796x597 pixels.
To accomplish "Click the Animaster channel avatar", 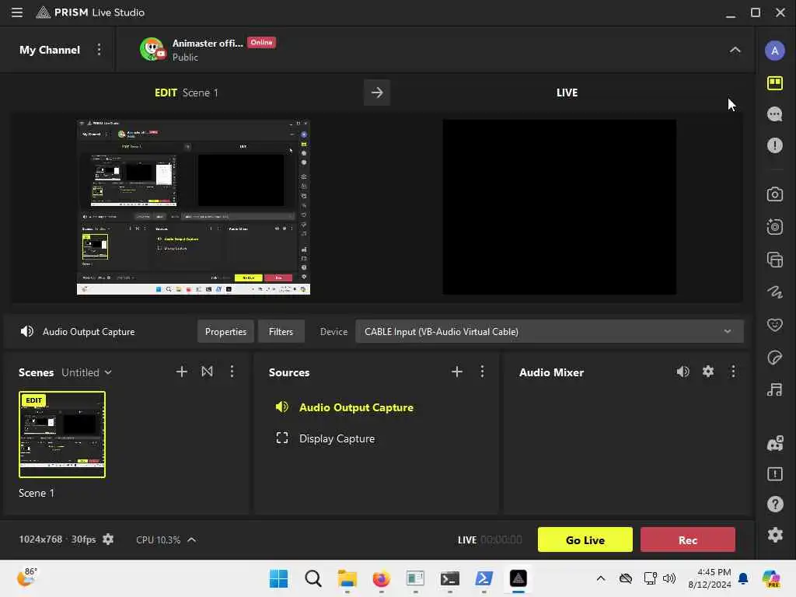I will point(152,49).
